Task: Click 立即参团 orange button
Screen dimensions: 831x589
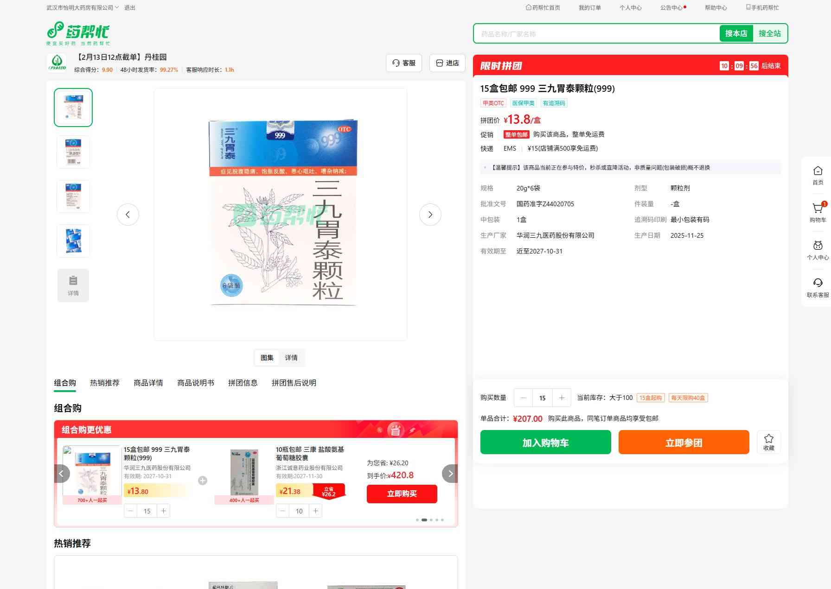Action: [684, 442]
